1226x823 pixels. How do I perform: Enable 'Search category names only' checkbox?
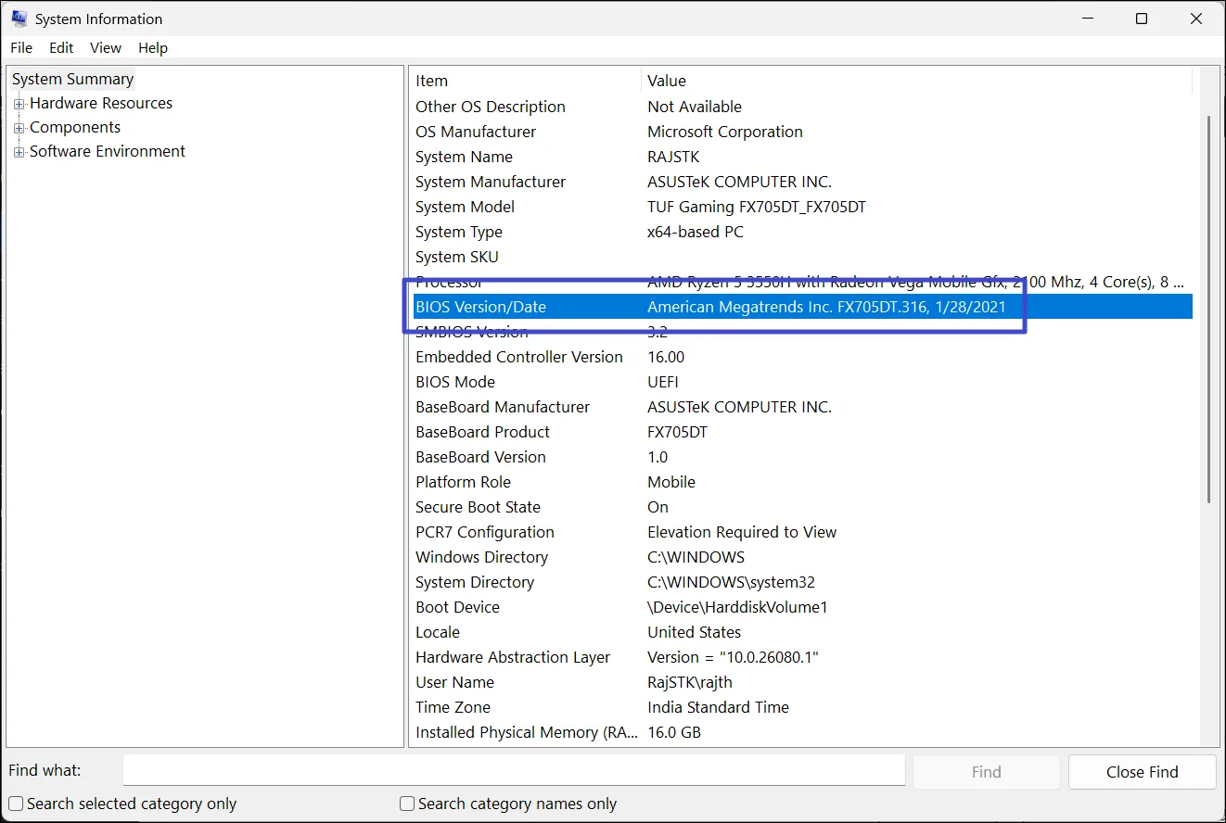407,804
